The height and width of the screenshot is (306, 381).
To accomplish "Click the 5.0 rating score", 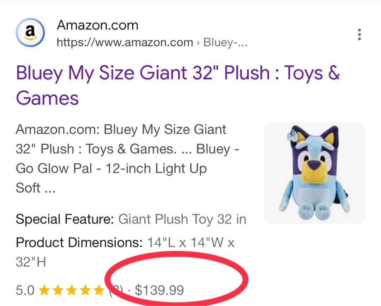I will click(25, 290).
